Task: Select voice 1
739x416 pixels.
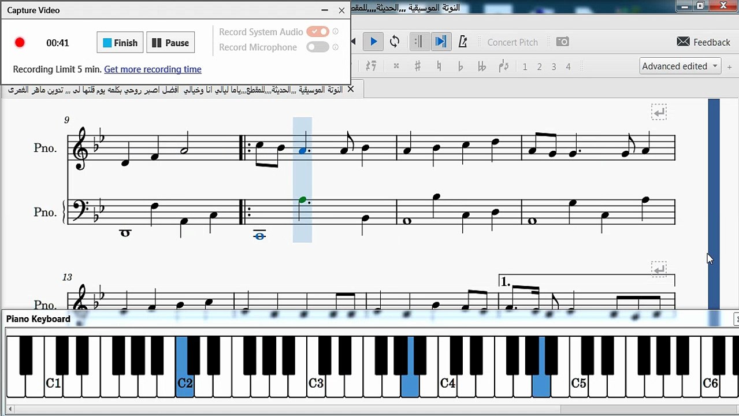Action: tap(525, 66)
